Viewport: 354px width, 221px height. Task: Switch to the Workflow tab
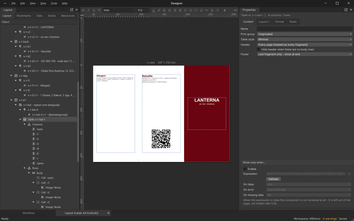[28, 213]
